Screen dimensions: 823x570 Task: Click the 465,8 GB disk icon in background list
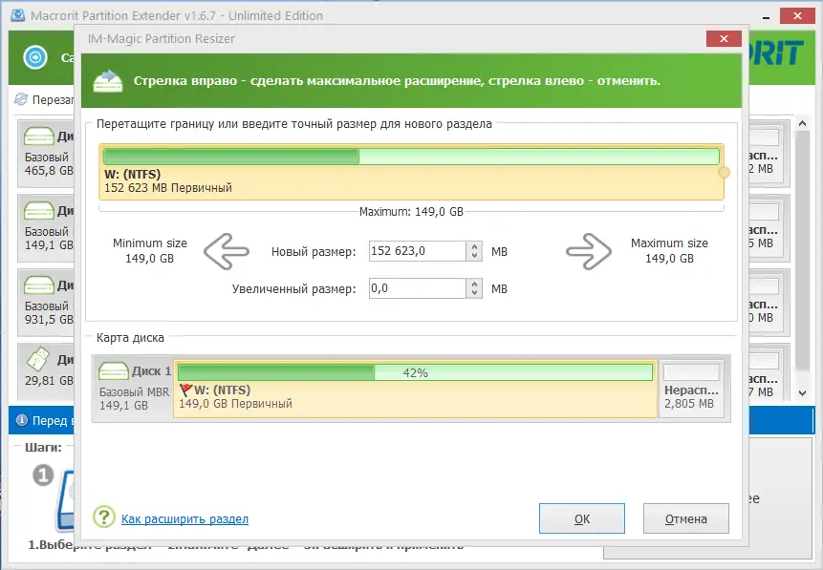pos(39,137)
